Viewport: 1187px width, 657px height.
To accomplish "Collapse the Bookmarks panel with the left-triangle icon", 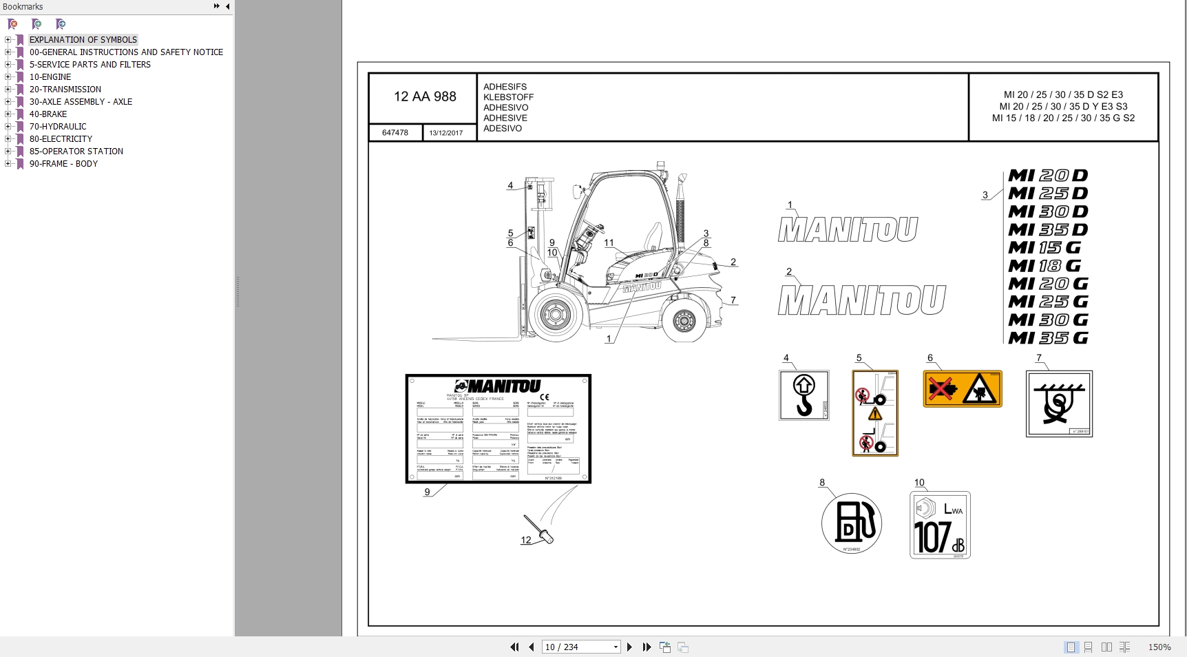I will [227, 6].
